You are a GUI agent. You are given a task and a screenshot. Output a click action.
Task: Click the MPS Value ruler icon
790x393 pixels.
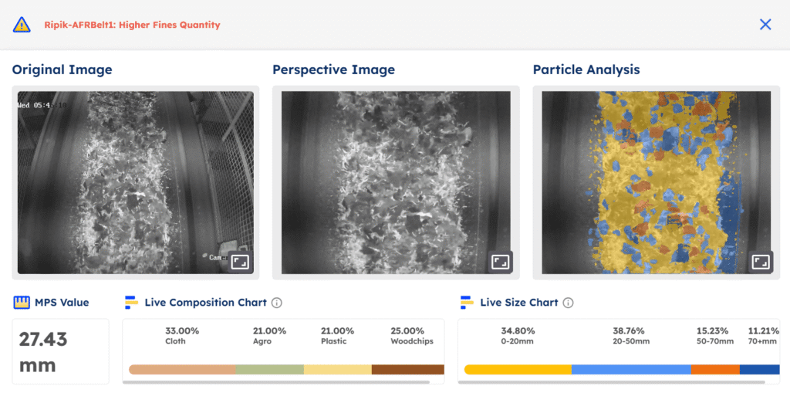point(21,302)
